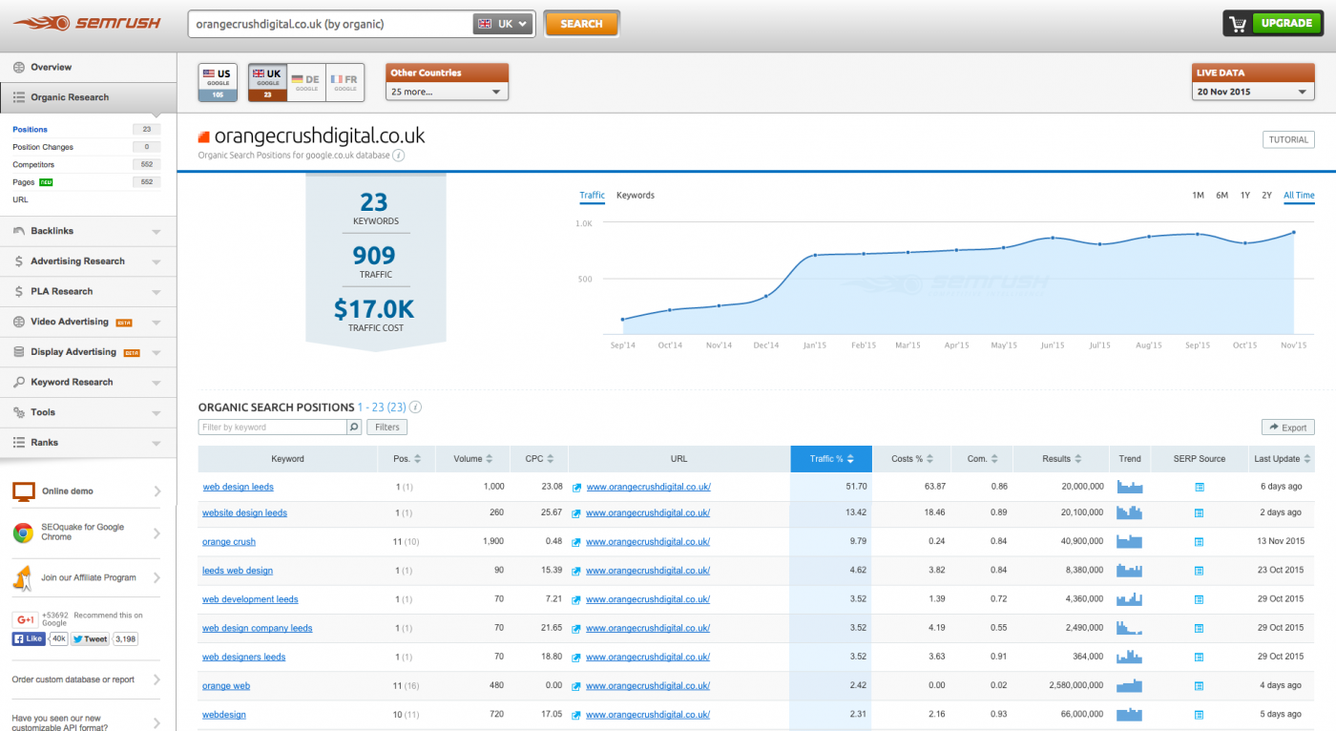
Task: Click info icon beside google.co.uk database
Action: pyautogui.click(x=399, y=156)
